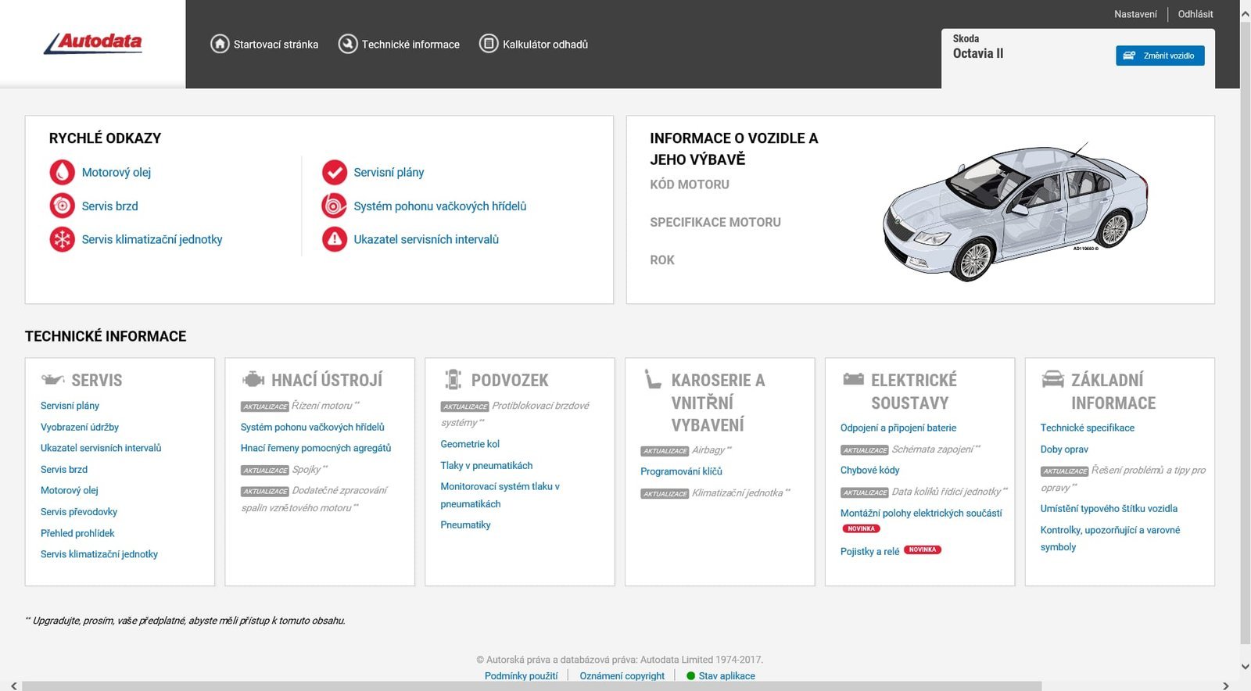Click the camshaft drive system icon
Image resolution: width=1251 pixels, height=691 pixels.
click(x=335, y=206)
